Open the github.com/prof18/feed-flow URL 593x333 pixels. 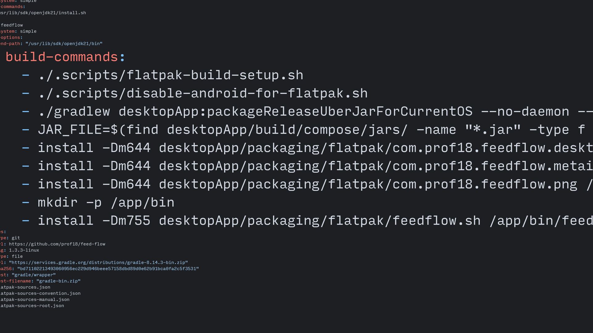(x=57, y=244)
